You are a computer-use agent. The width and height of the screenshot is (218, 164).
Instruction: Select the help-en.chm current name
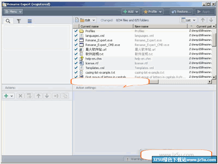pyautogui.click(x=93, y=59)
